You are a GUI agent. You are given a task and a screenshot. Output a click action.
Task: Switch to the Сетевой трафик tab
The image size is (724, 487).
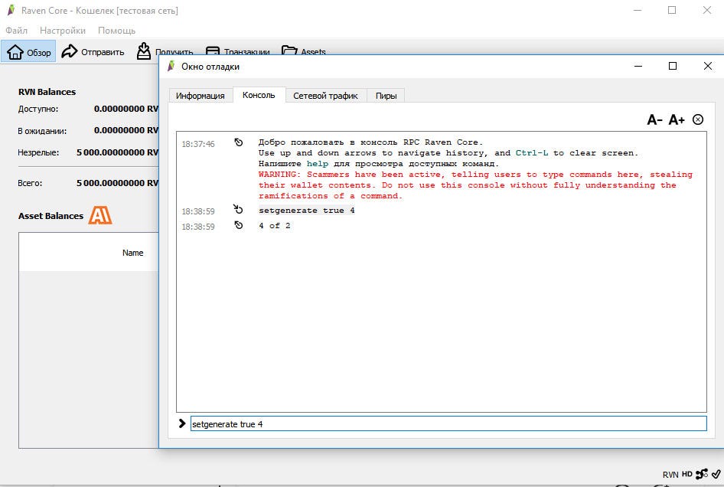click(x=325, y=96)
